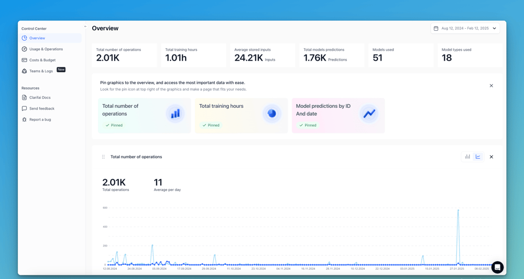
Task: Click the Usage & Operations sidebar icon
Action: pos(25,49)
